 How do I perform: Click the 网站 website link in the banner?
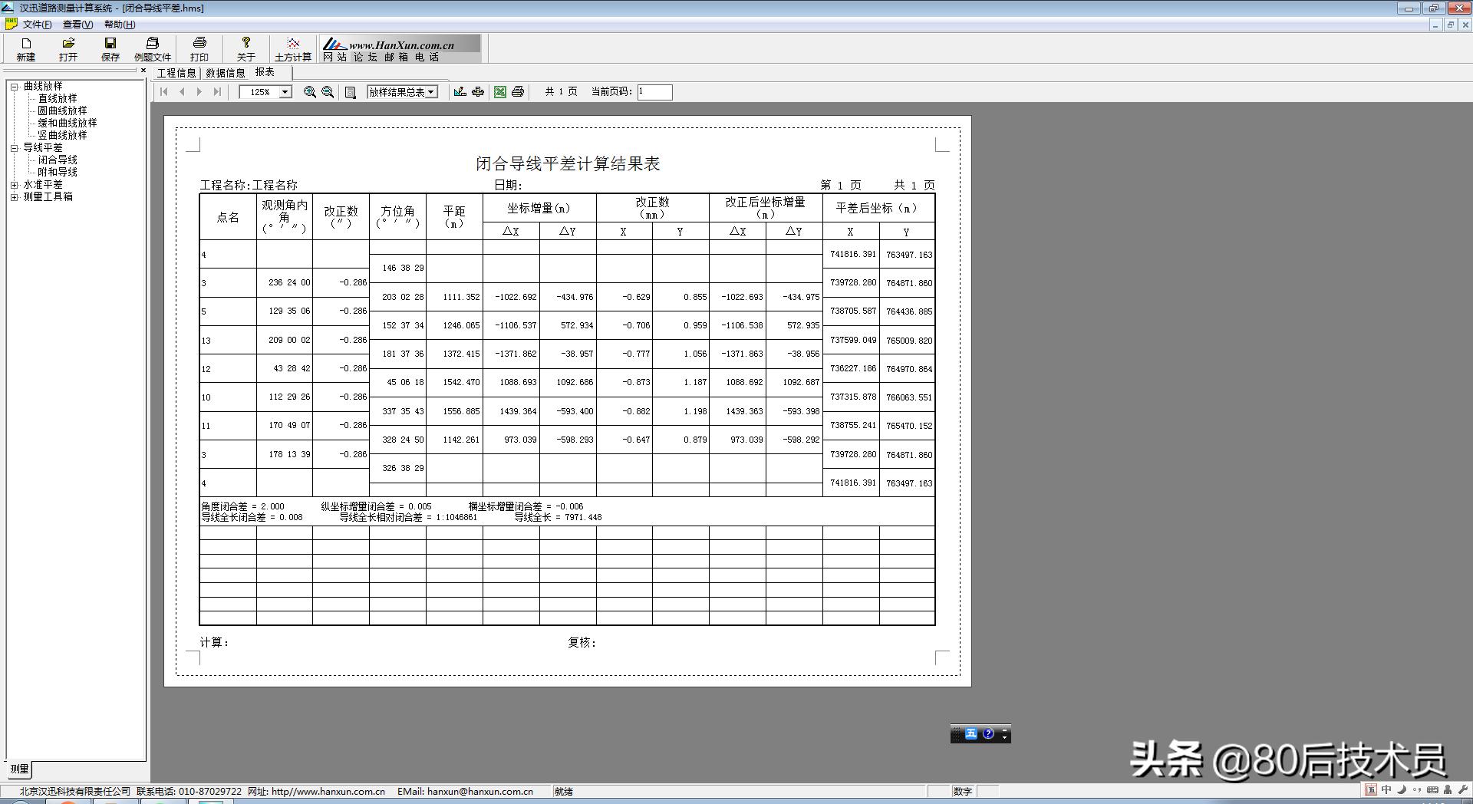click(x=334, y=58)
